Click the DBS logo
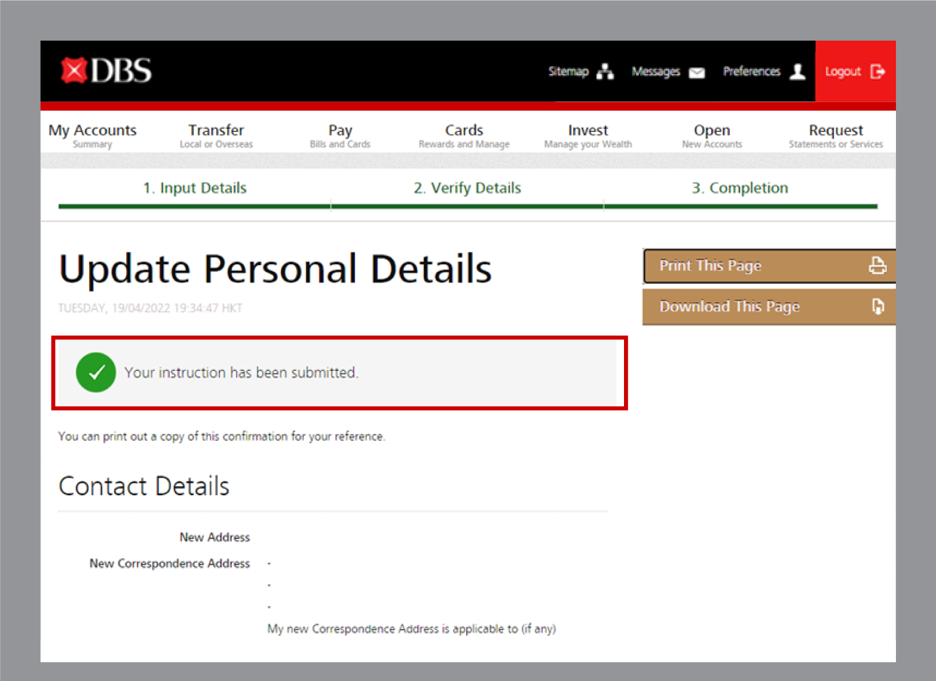Viewport: 936px width, 681px height. [106, 70]
